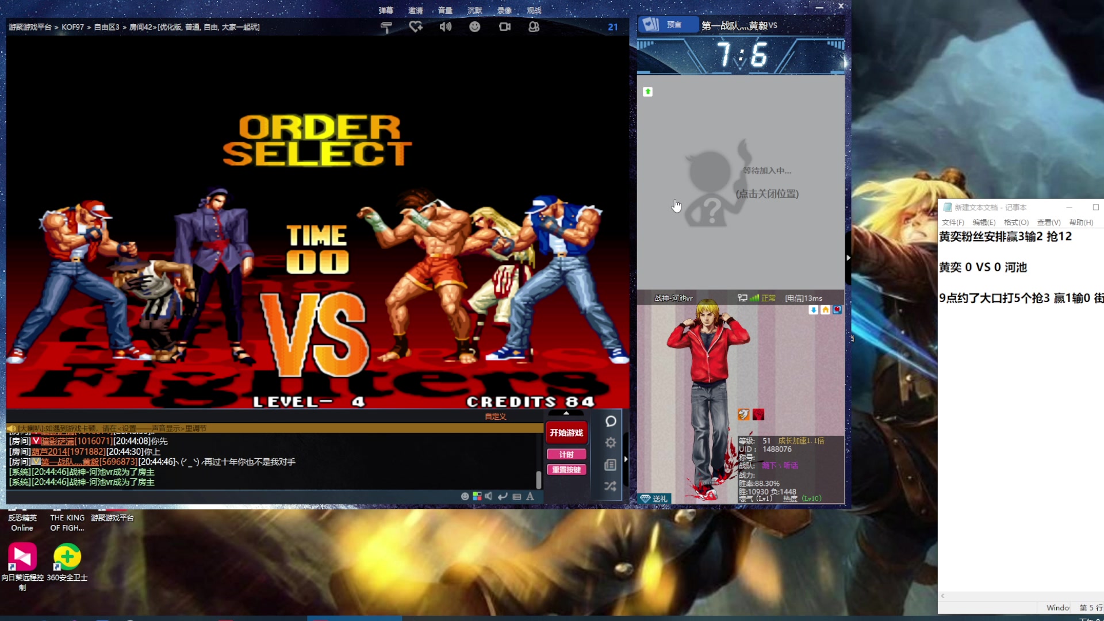Open 向日葵远程控制 desktop shortcut
The image size is (1104, 621).
tap(22, 566)
